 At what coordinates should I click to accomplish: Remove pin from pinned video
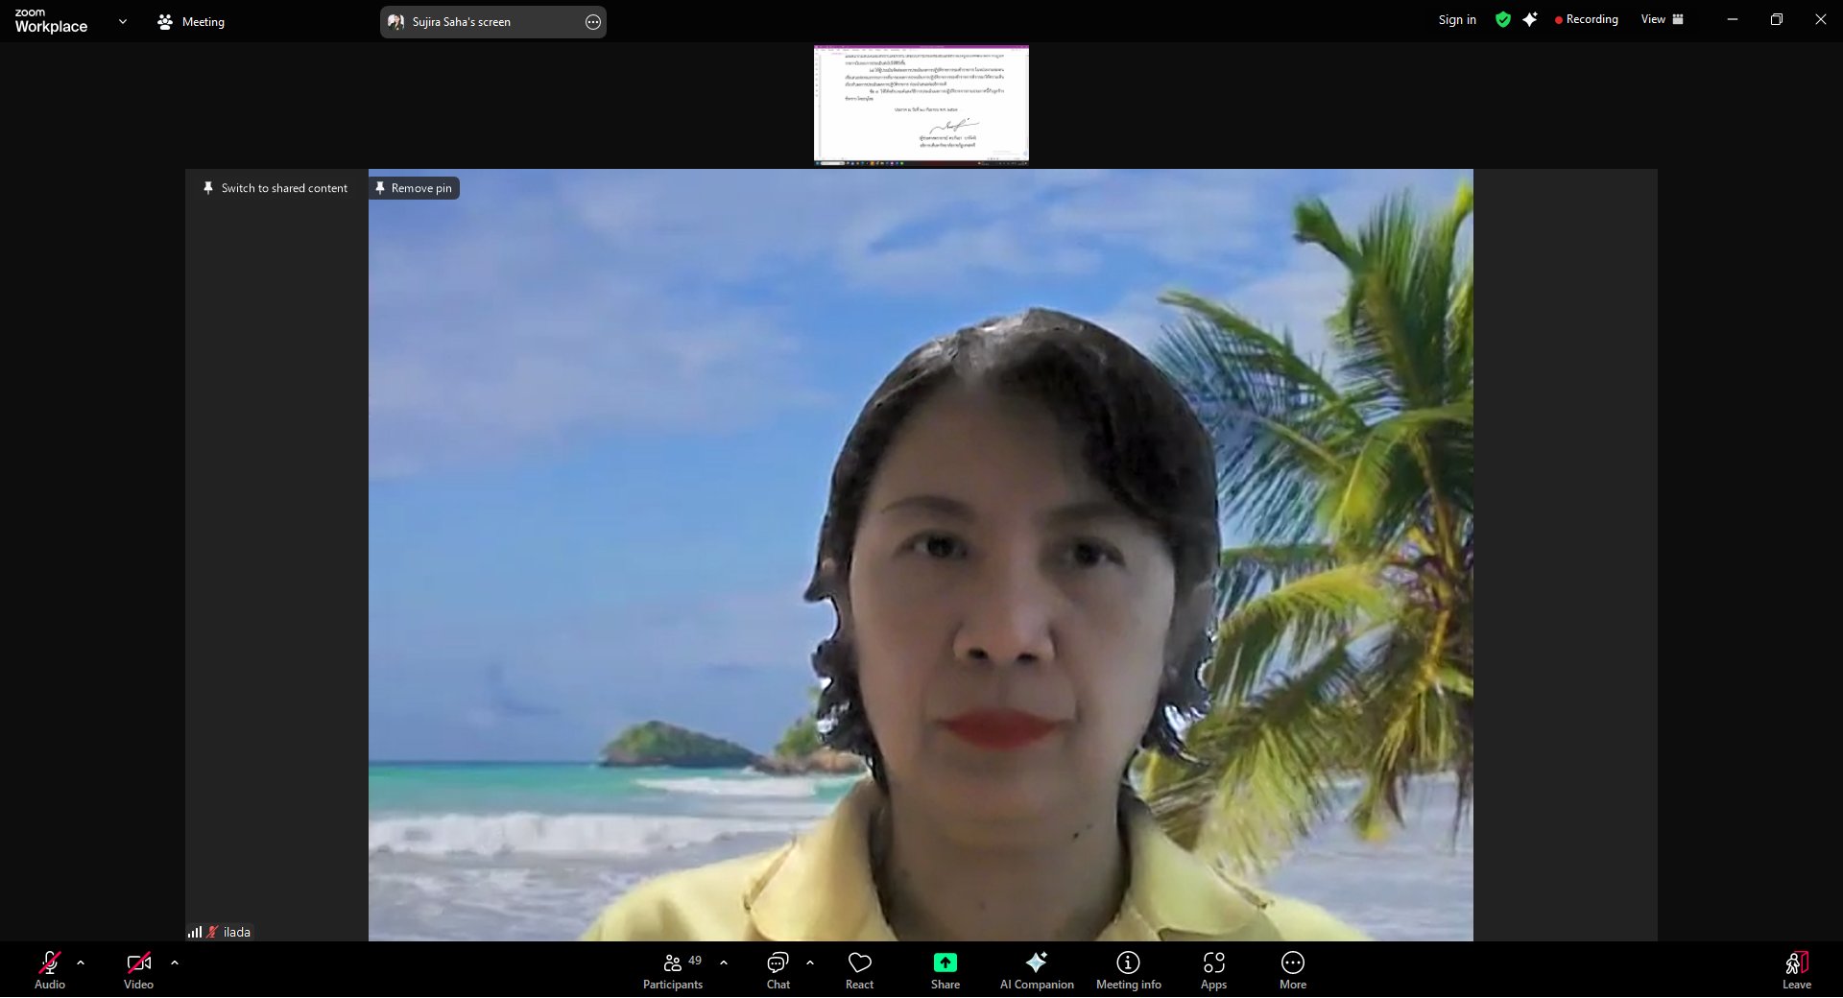414,188
